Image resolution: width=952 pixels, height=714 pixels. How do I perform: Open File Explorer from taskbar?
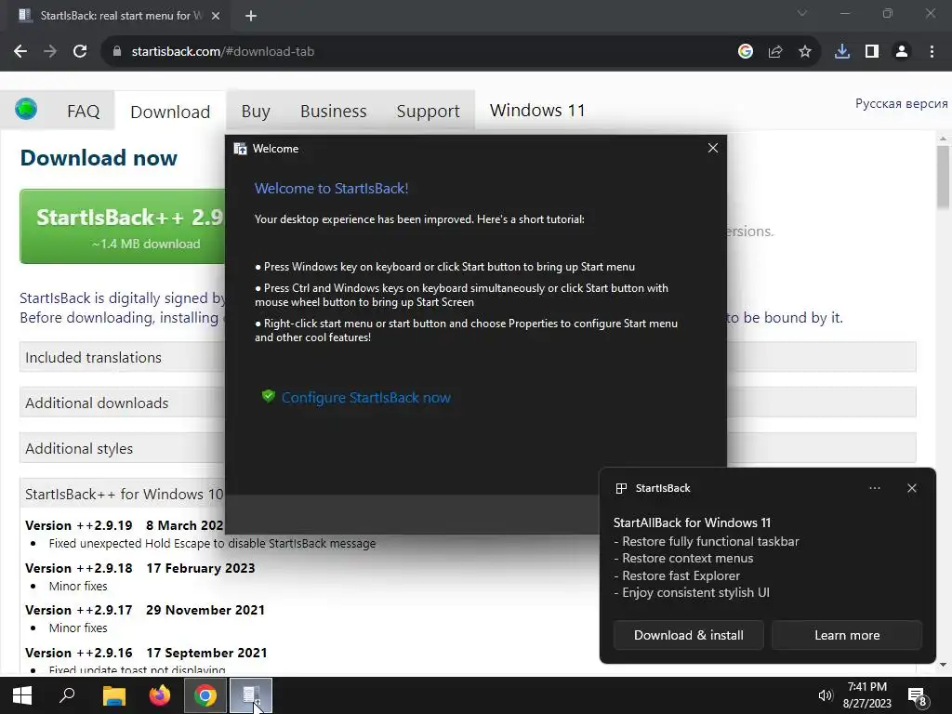click(x=114, y=695)
